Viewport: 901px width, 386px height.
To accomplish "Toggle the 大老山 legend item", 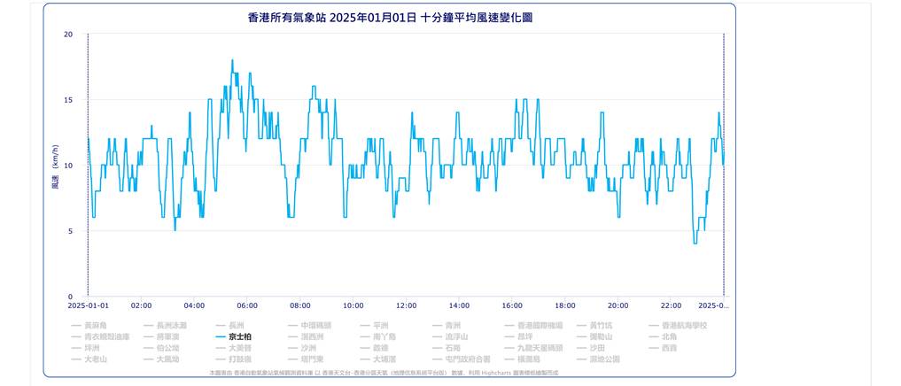I will [x=95, y=359].
